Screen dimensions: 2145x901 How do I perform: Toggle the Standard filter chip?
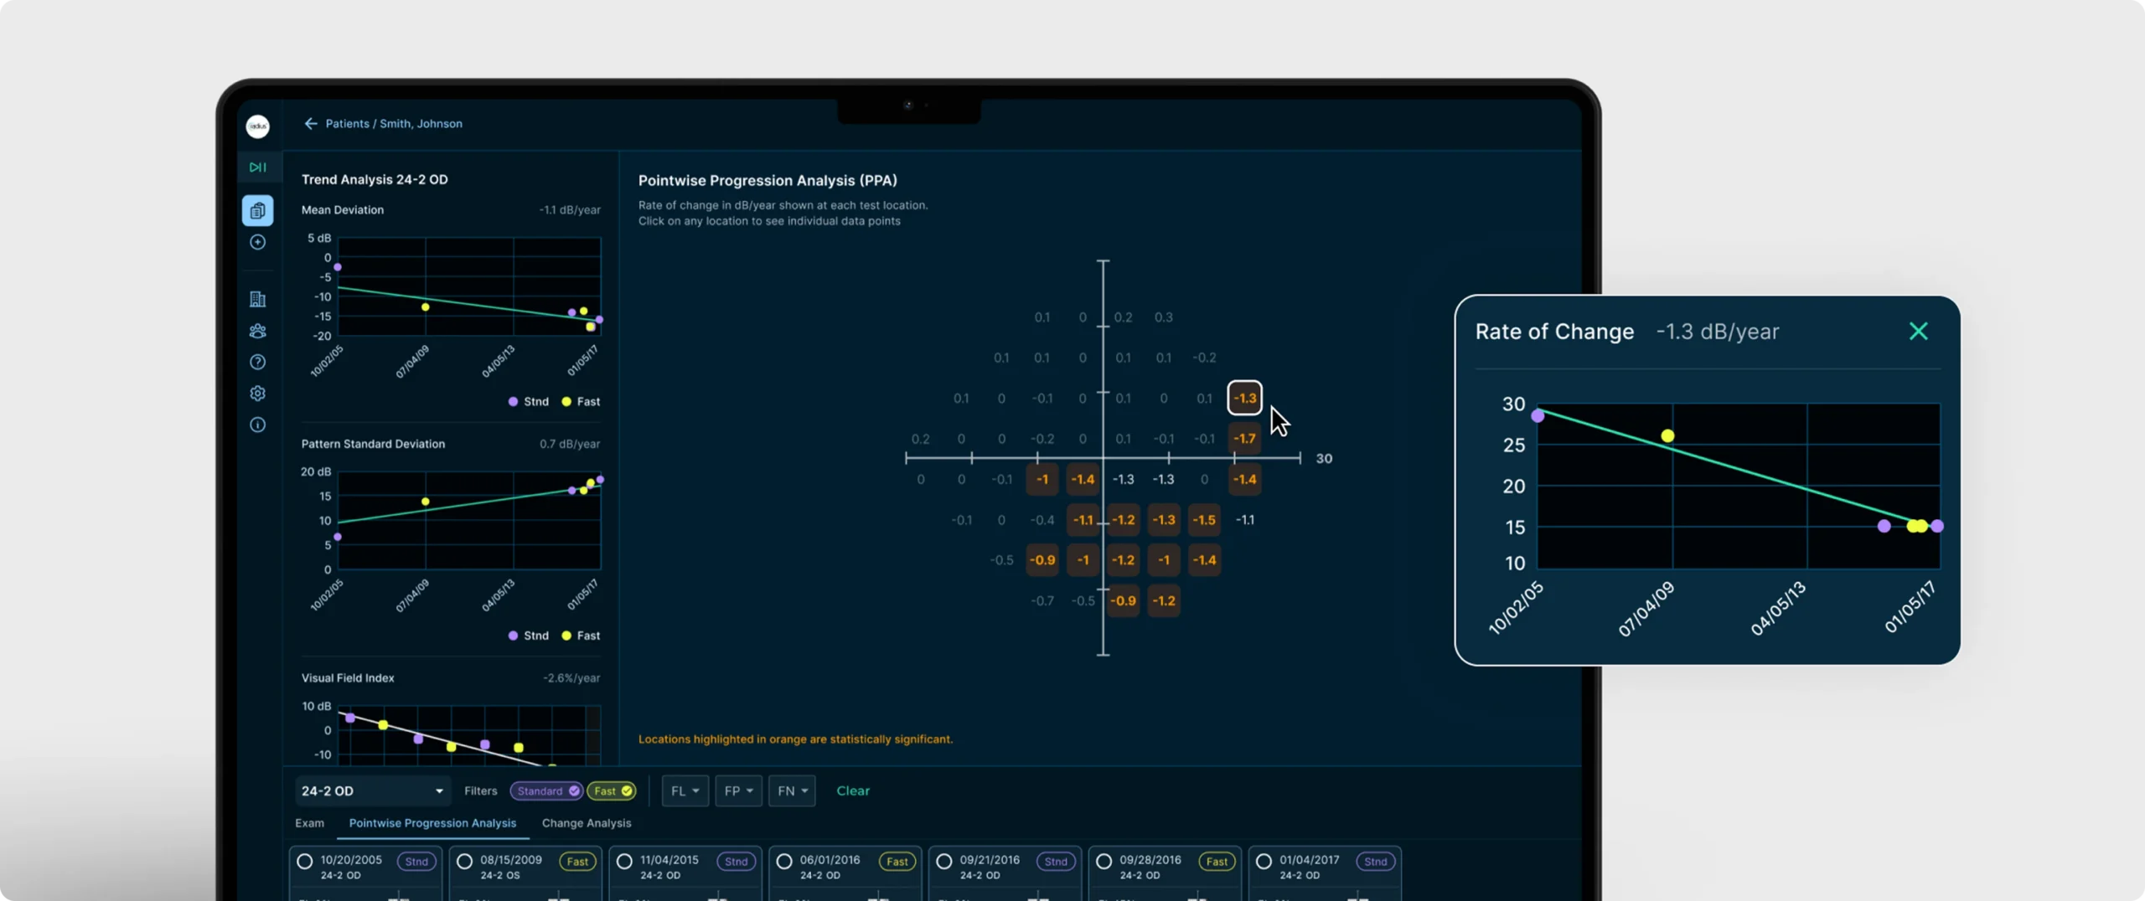click(x=546, y=790)
